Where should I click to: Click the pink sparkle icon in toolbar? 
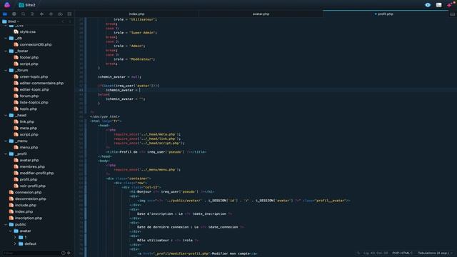point(450,5)
